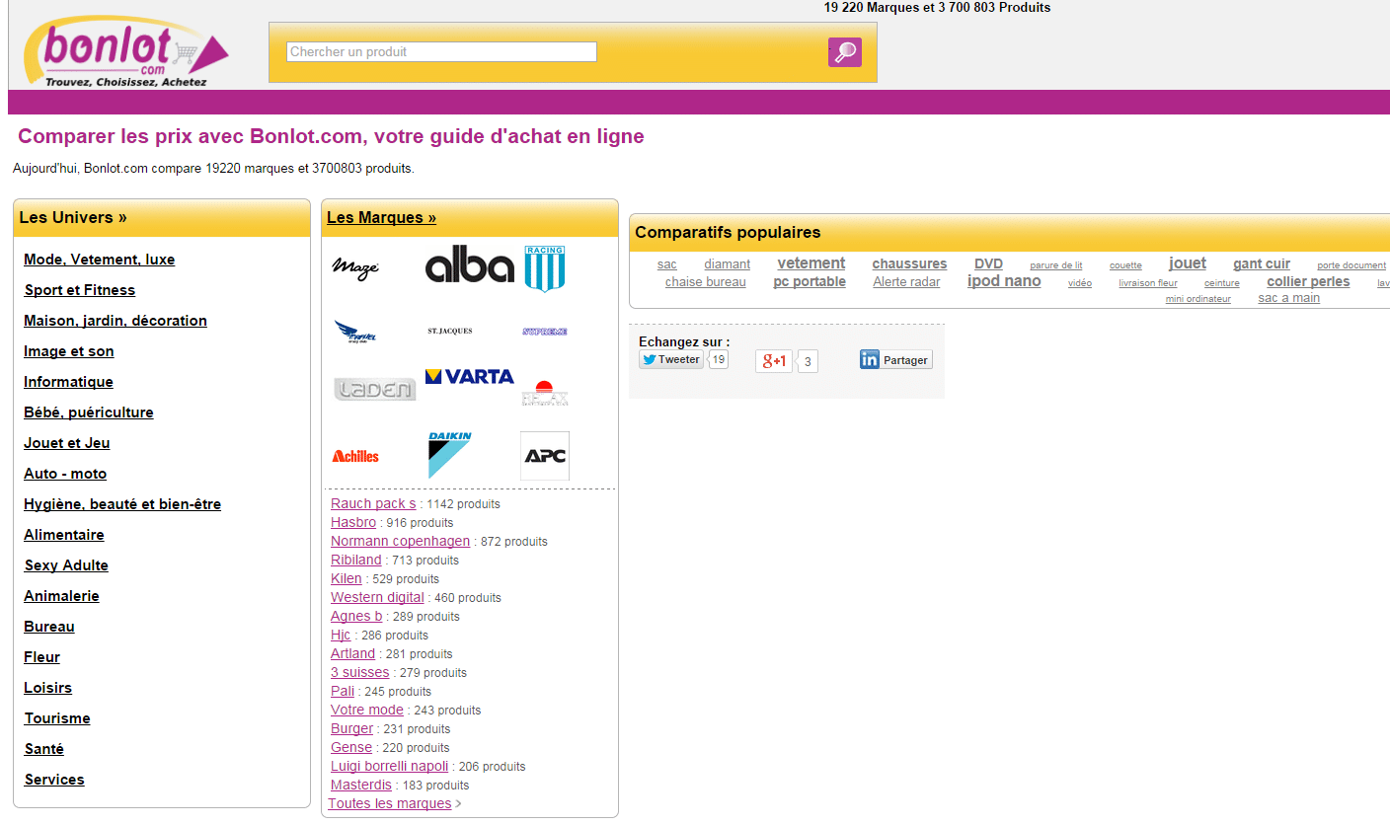
Task: Click the chaussures popular tag
Action: (x=909, y=263)
